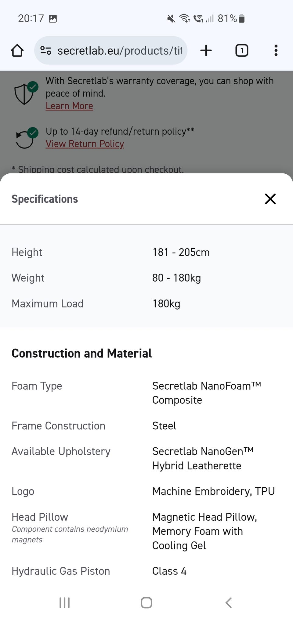Tap the refund return arrow icon

pyautogui.click(x=26, y=139)
